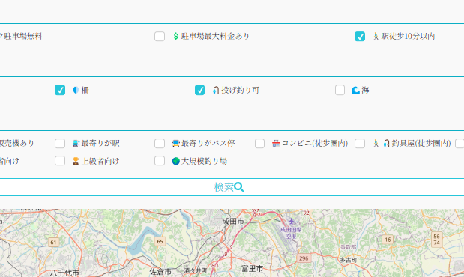Image resolution: width=464 pixels, height=277 pixels.
Task: Tick the 釣具屋(徒歩圏内) checkbox
Action: point(360,144)
